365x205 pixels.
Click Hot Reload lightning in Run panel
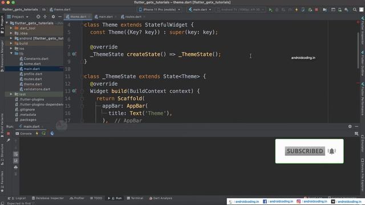tap(36, 134)
